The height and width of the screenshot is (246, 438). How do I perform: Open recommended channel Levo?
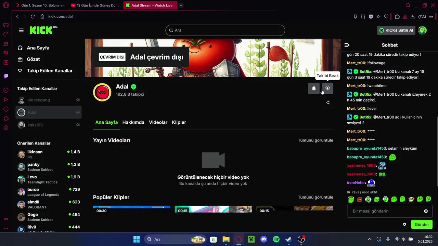(x=49, y=179)
